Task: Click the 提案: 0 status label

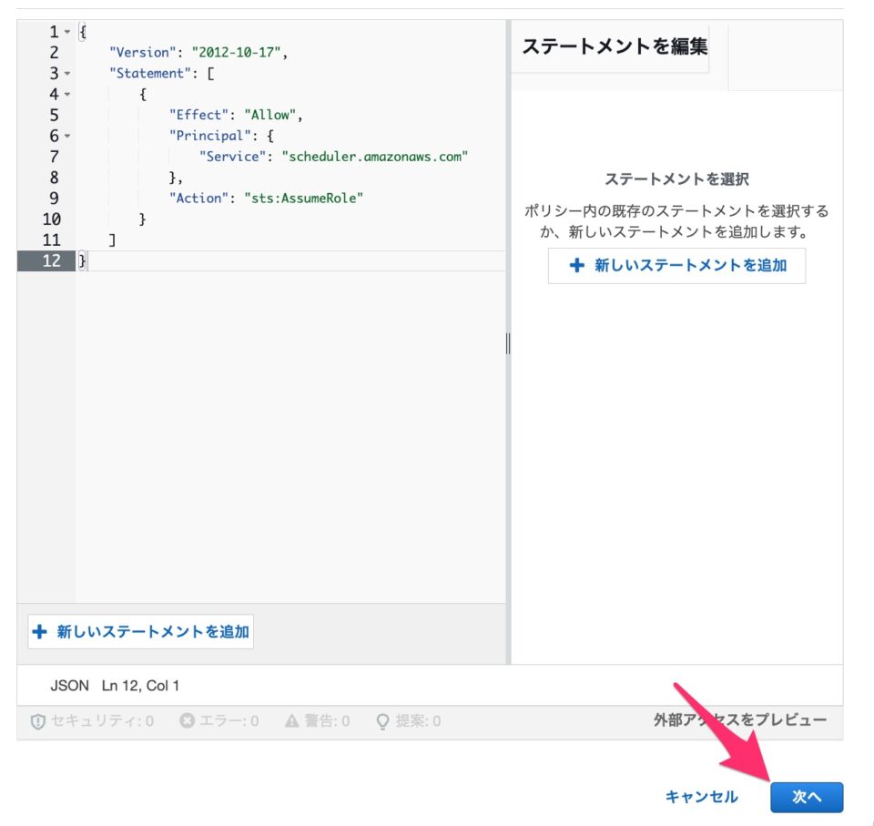Action: coord(418,720)
